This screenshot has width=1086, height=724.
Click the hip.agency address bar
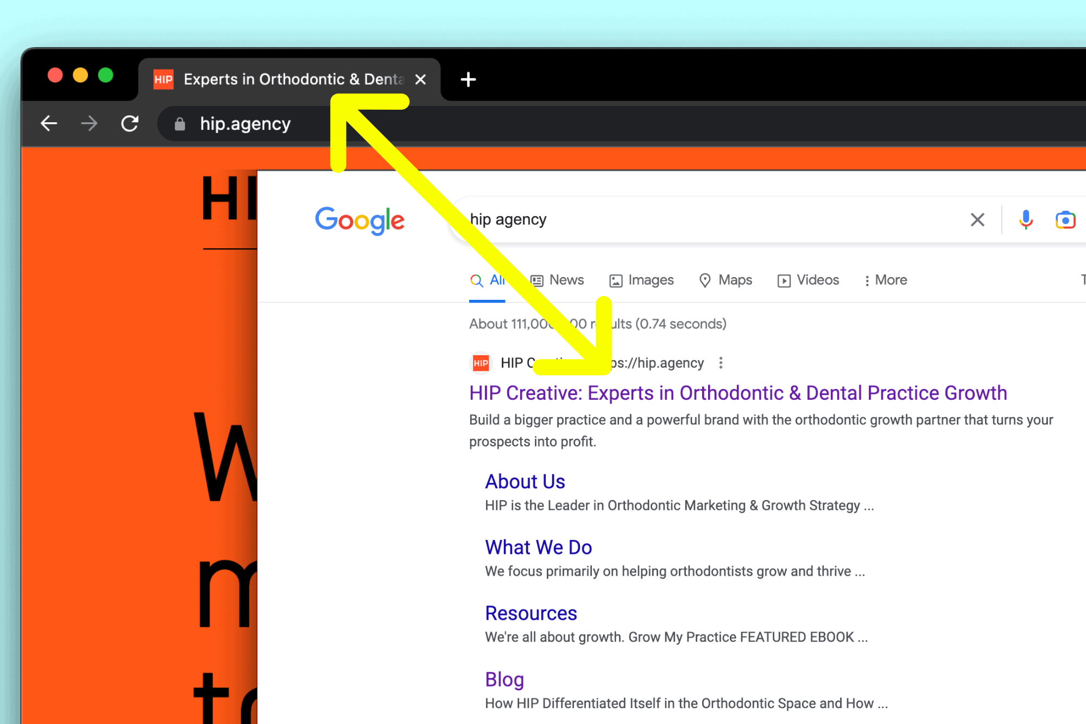click(621, 124)
